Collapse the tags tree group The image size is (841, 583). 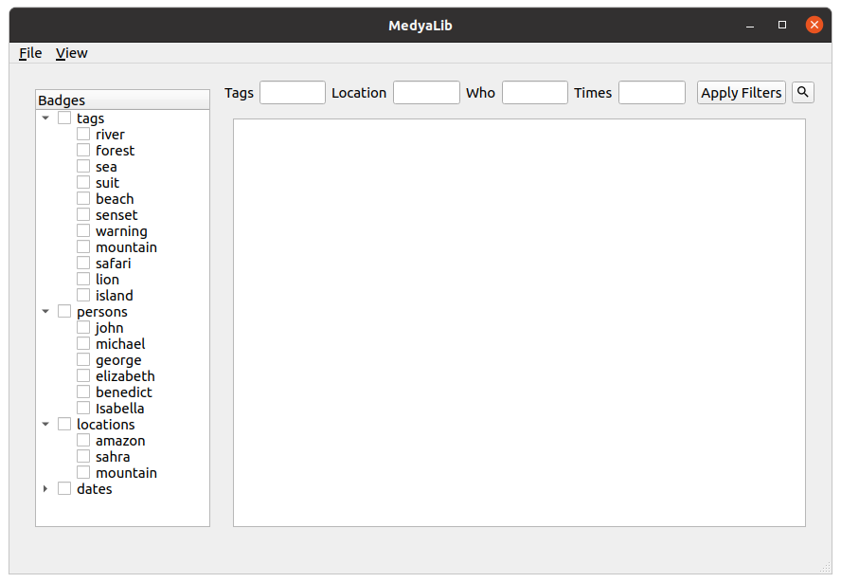(x=45, y=118)
